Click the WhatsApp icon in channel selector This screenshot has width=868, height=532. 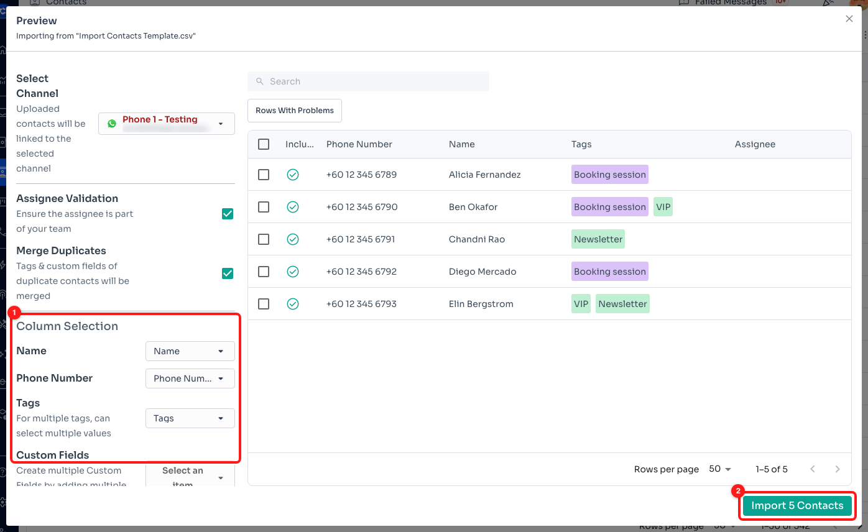pyautogui.click(x=112, y=124)
